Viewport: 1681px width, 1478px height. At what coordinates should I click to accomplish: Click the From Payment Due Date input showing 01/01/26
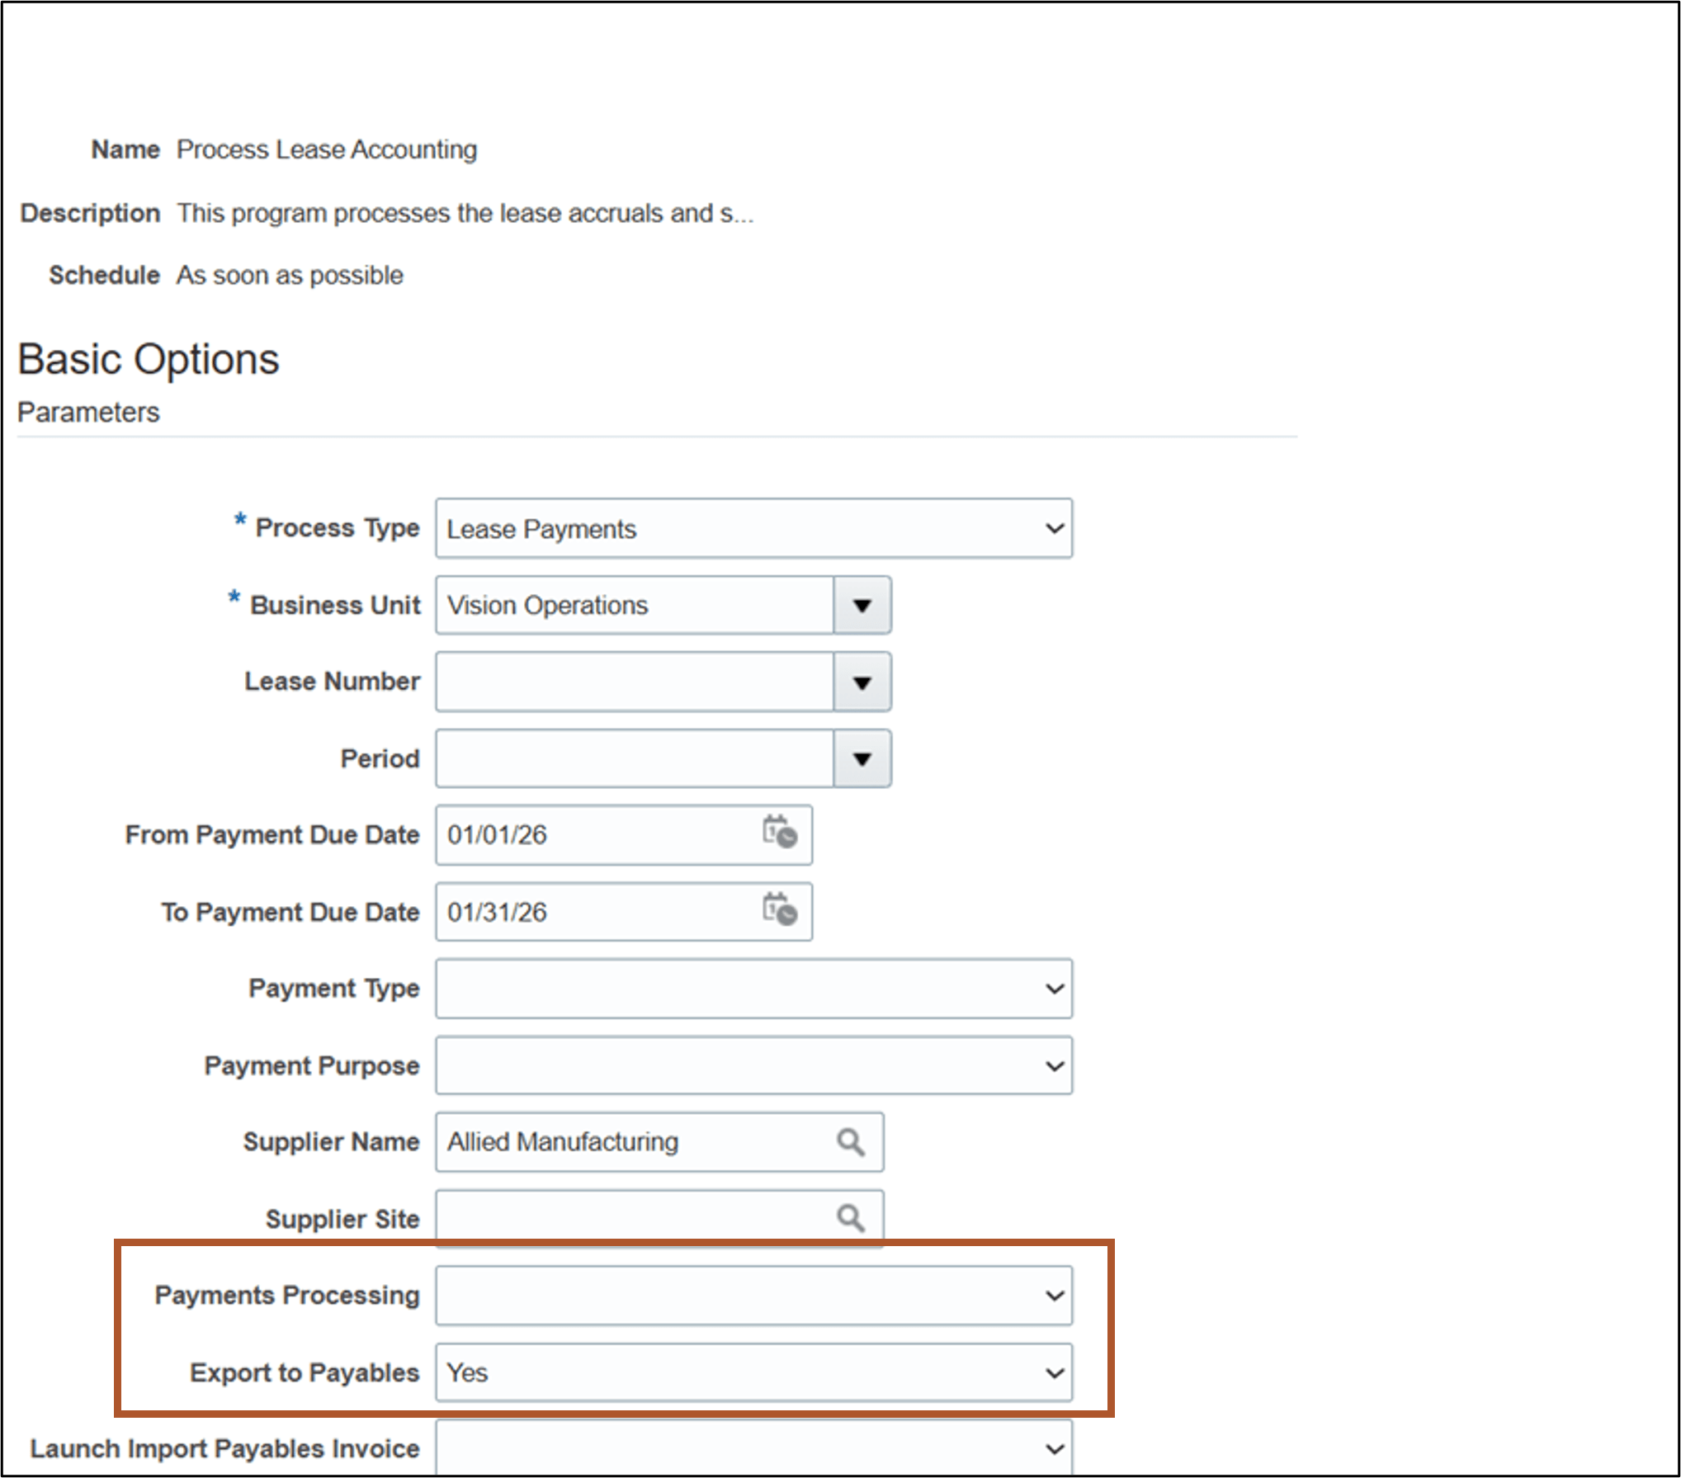(x=578, y=834)
